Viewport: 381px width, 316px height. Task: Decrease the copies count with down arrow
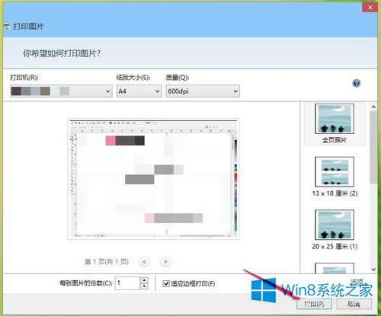click(x=144, y=286)
